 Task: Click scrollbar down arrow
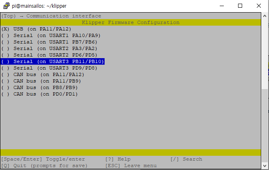[x=265, y=166]
